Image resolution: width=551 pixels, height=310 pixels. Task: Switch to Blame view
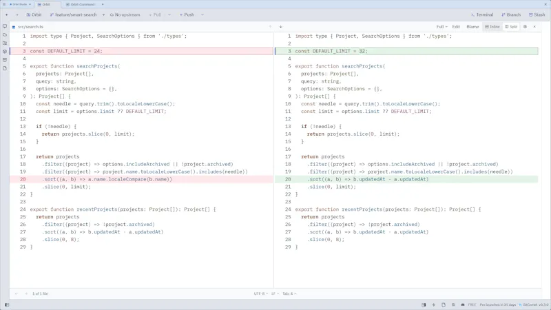pos(472,27)
